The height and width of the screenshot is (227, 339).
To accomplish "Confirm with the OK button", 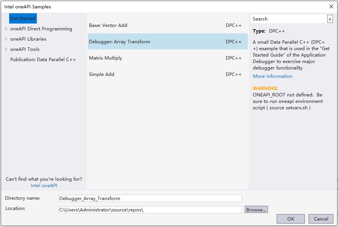I will coord(290,219).
